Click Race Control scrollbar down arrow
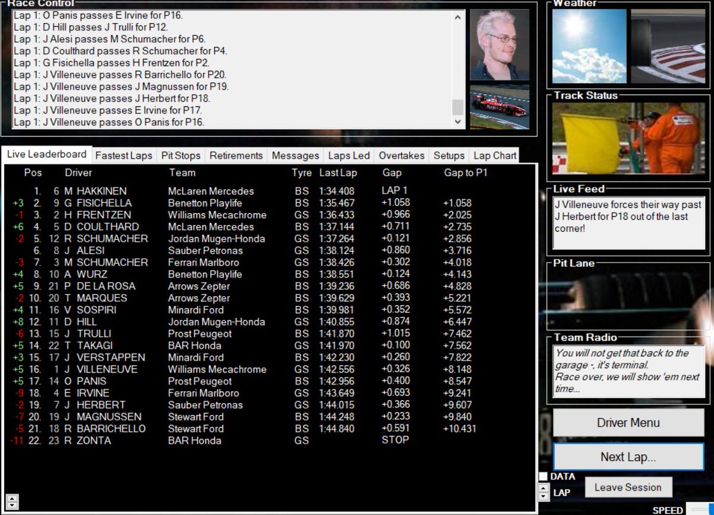The width and height of the screenshot is (714, 515). point(458,121)
